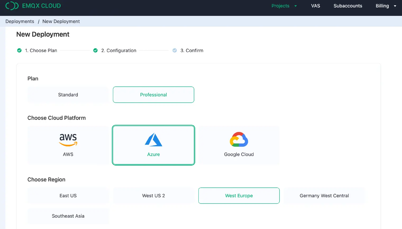The image size is (402, 229).
Task: Click the Confirm step indicator icon
Action: [x=175, y=51]
